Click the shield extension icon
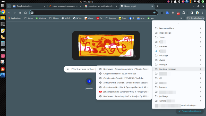The image size is (206, 116). click(173, 13)
